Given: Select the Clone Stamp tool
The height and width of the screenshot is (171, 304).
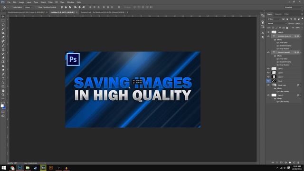Looking at the screenshot, I should pyautogui.click(x=3, y=49).
